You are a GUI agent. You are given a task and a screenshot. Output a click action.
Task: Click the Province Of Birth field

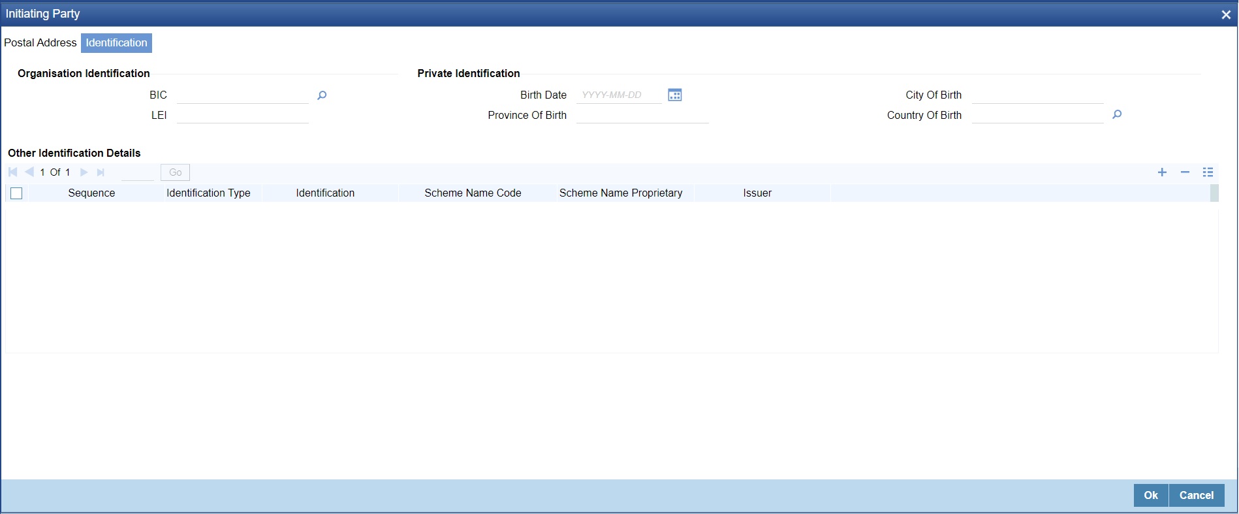(x=642, y=115)
